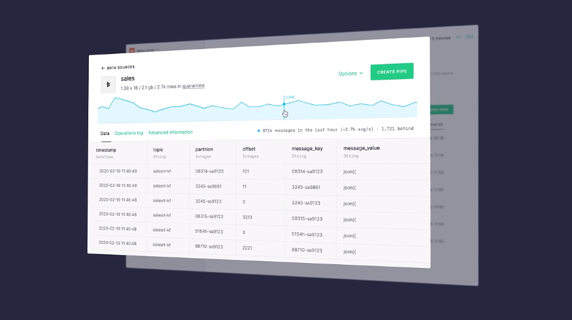Click the offset column header
Image resolution: width=572 pixels, height=320 pixels.
click(x=249, y=149)
